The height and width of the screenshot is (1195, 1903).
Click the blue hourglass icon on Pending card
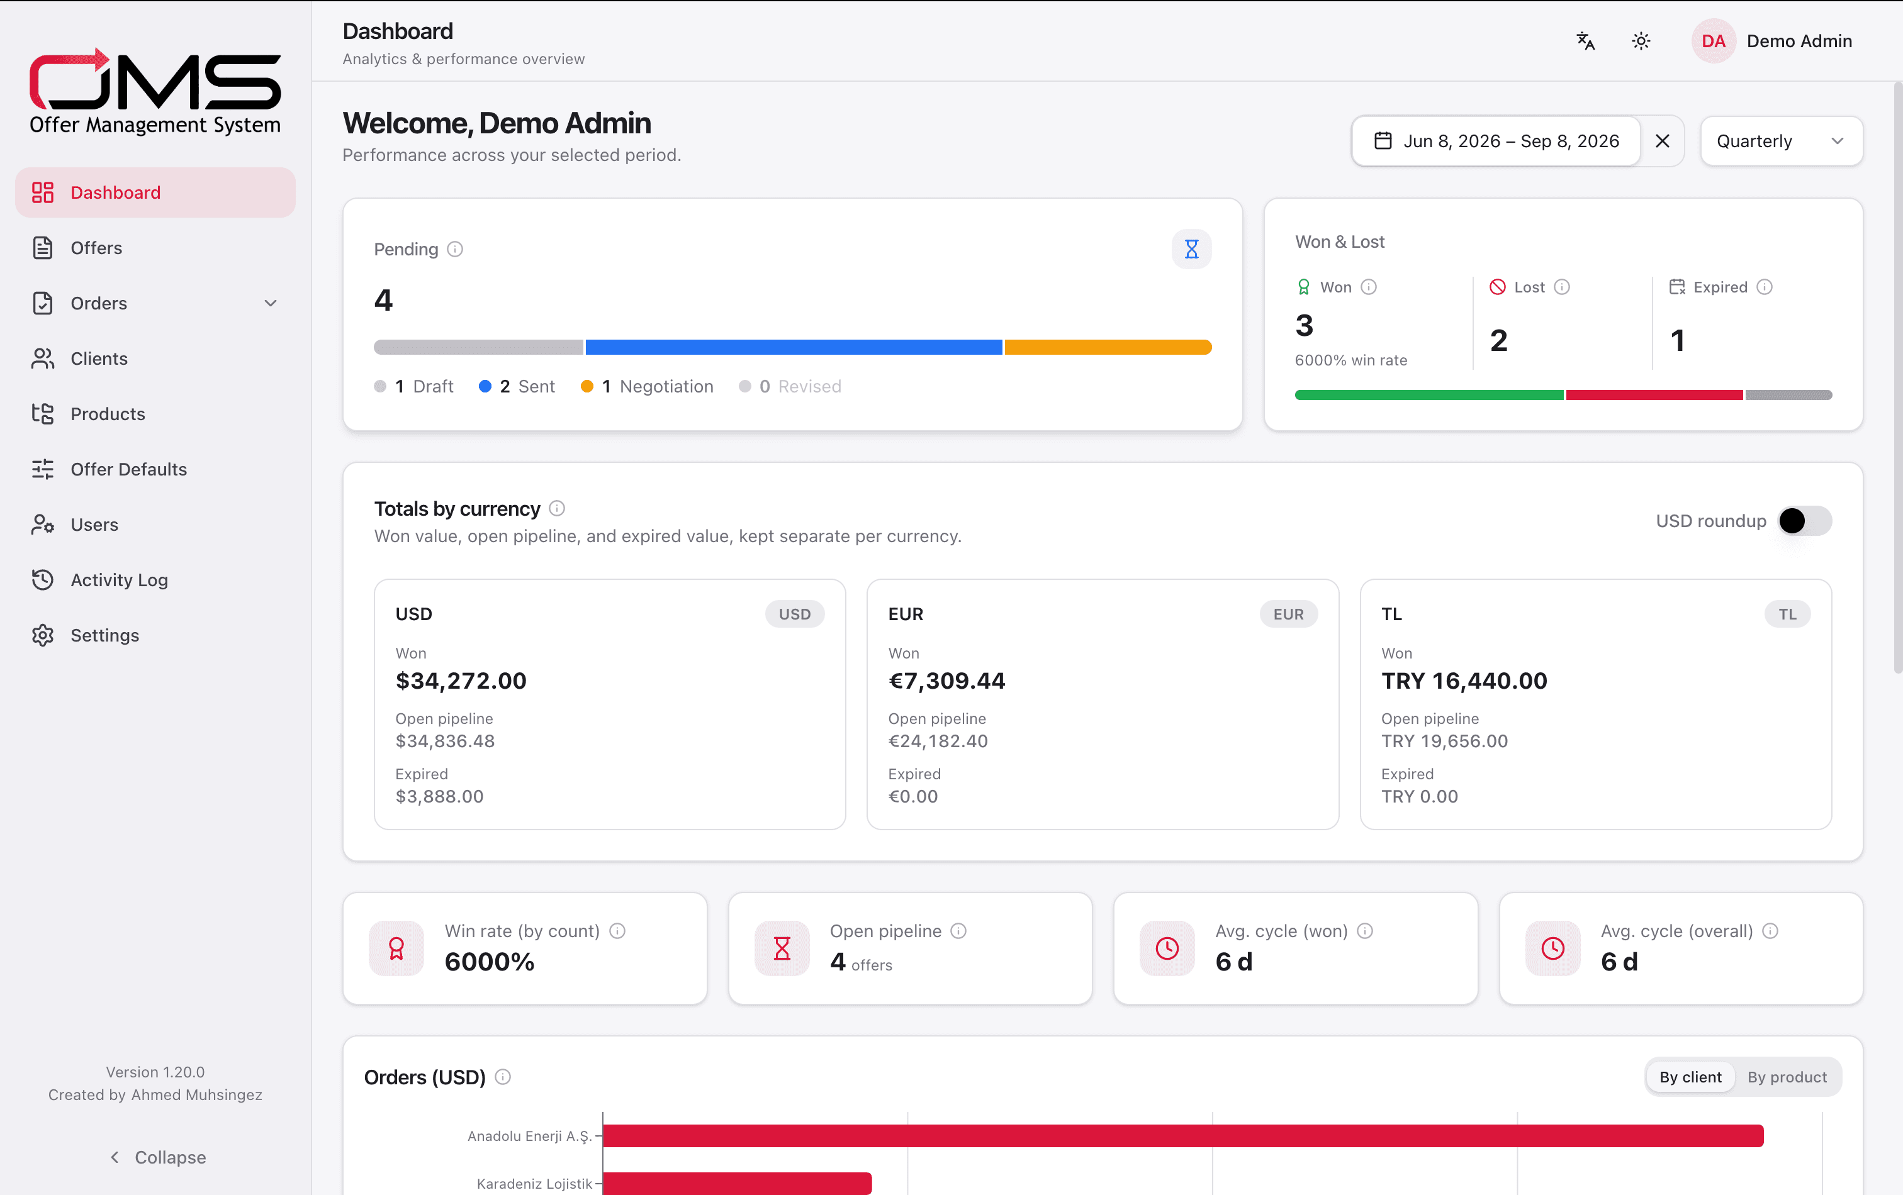(1192, 250)
